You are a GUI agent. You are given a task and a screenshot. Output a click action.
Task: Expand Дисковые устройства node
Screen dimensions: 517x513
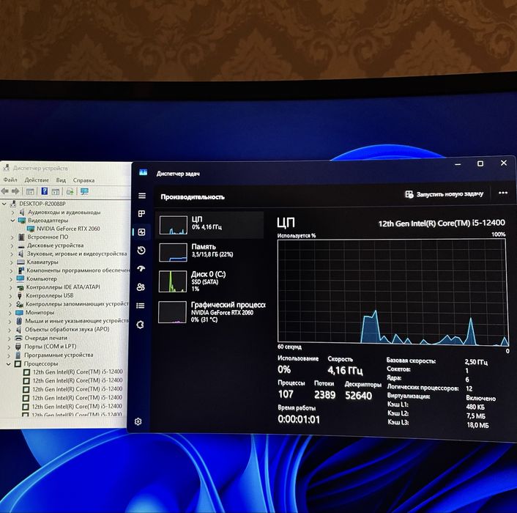pos(12,246)
